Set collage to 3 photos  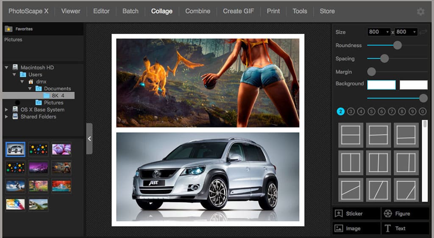(351, 112)
